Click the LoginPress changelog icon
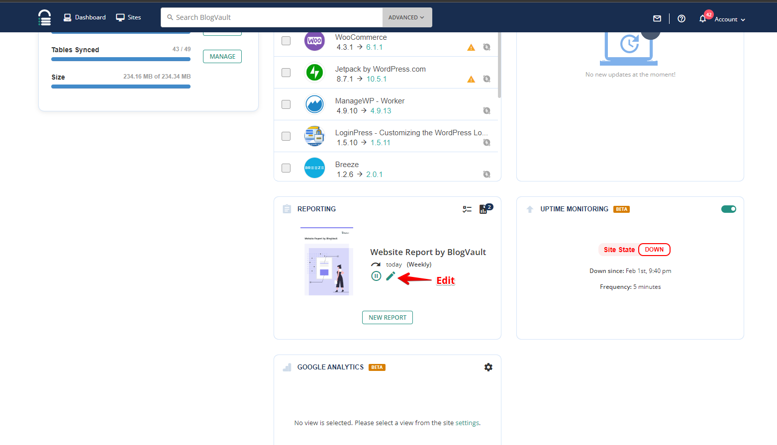The height and width of the screenshot is (445, 777). (486, 143)
